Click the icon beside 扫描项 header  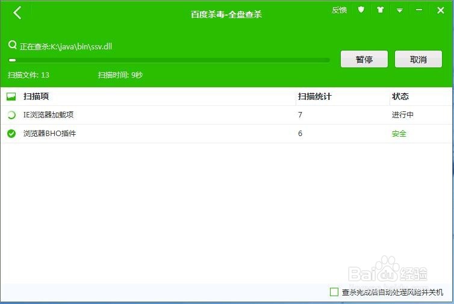pos(11,96)
